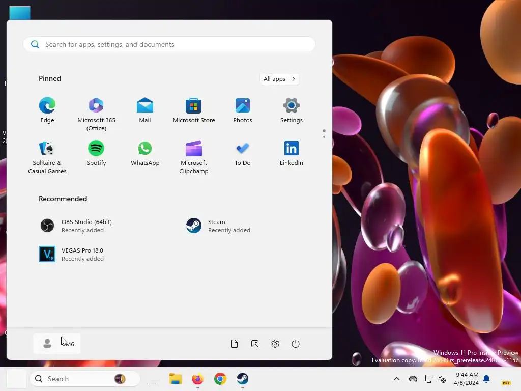Open the taskbar clock and date

tap(467, 379)
